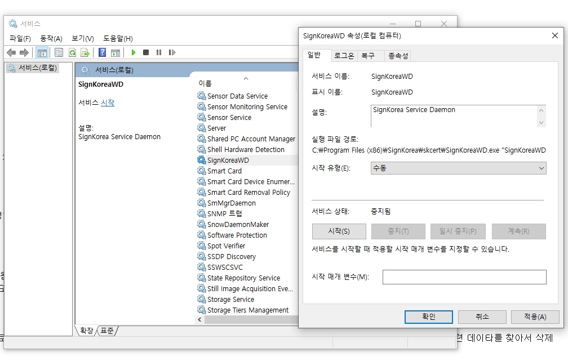568x361 pixels.
Task: Toggle the action pane toolbar icon
Action: (116, 52)
